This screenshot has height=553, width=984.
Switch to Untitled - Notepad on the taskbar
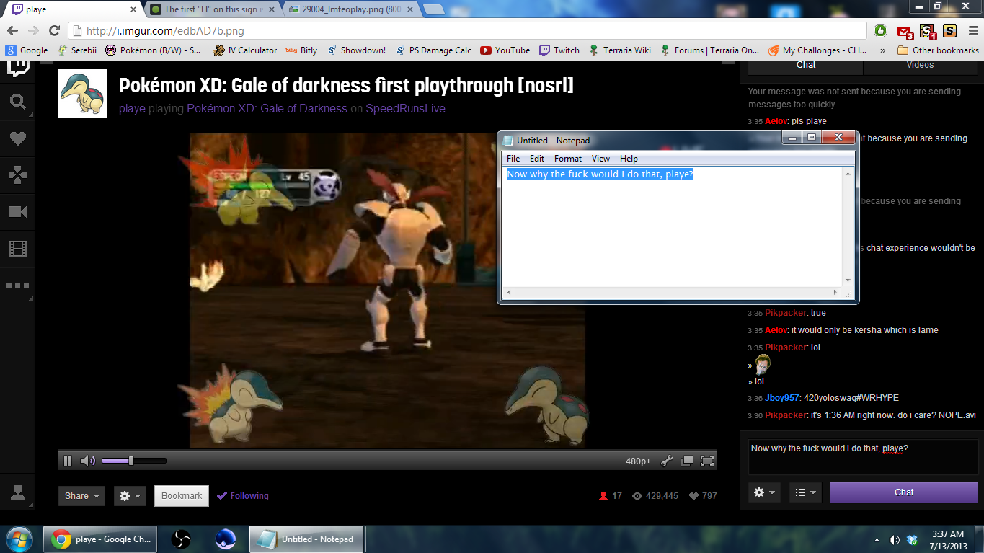306,539
